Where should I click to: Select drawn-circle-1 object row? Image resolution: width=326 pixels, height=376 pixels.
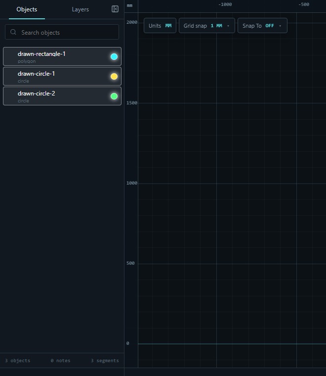coord(62,76)
